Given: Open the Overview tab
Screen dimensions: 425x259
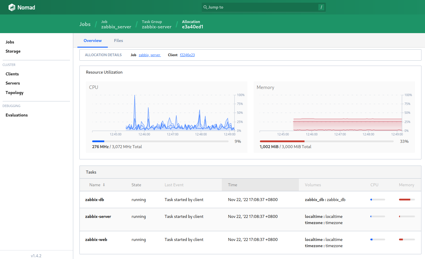Looking at the screenshot, I should pos(92,41).
